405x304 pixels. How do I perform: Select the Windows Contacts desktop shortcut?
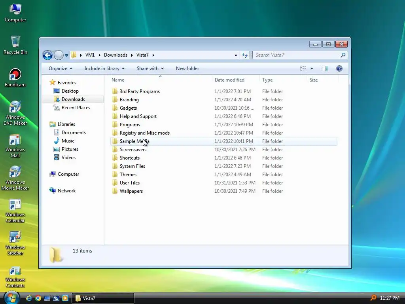click(15, 277)
